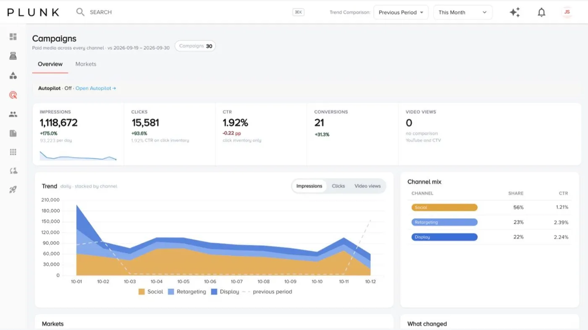This screenshot has width=588, height=330.
Task: Toggle previous period line in legend
Action: [x=268, y=292]
